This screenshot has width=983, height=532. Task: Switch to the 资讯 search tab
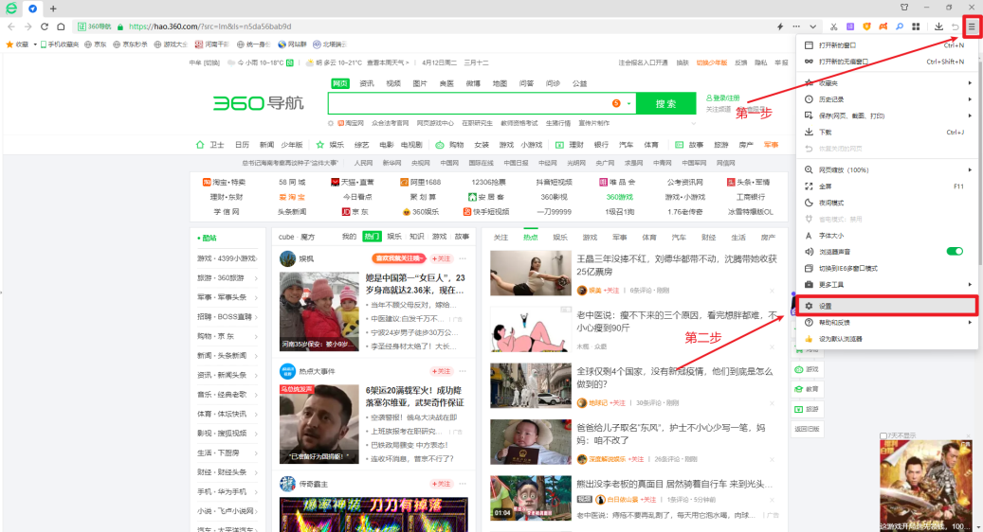point(367,83)
